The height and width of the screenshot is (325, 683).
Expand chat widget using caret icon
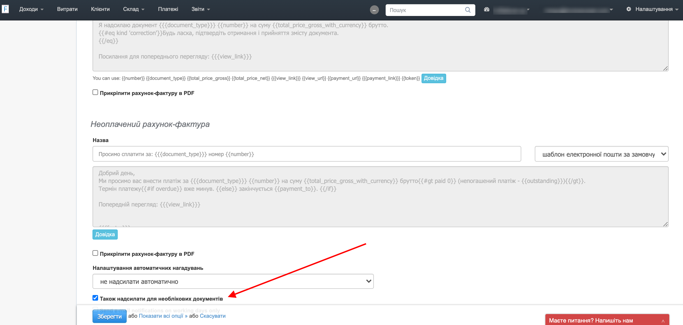pos(663,321)
